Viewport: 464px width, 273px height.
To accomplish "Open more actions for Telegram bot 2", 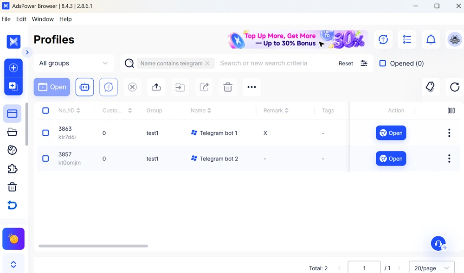I will click(x=449, y=159).
